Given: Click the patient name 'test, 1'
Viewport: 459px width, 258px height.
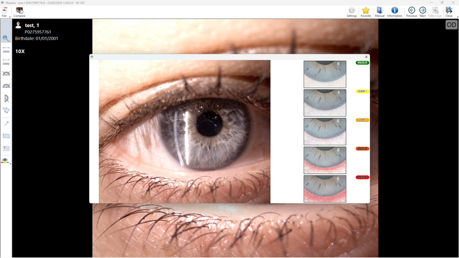Looking at the screenshot, I should tap(32, 26).
